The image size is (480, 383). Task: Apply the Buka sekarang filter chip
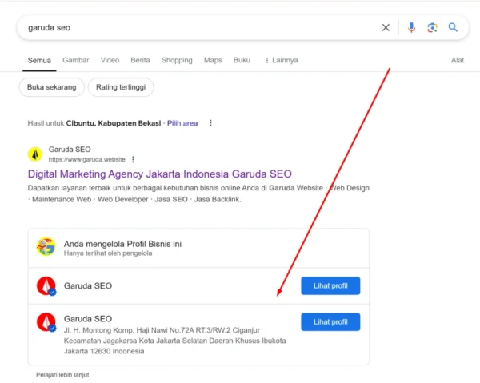pyautogui.click(x=52, y=87)
